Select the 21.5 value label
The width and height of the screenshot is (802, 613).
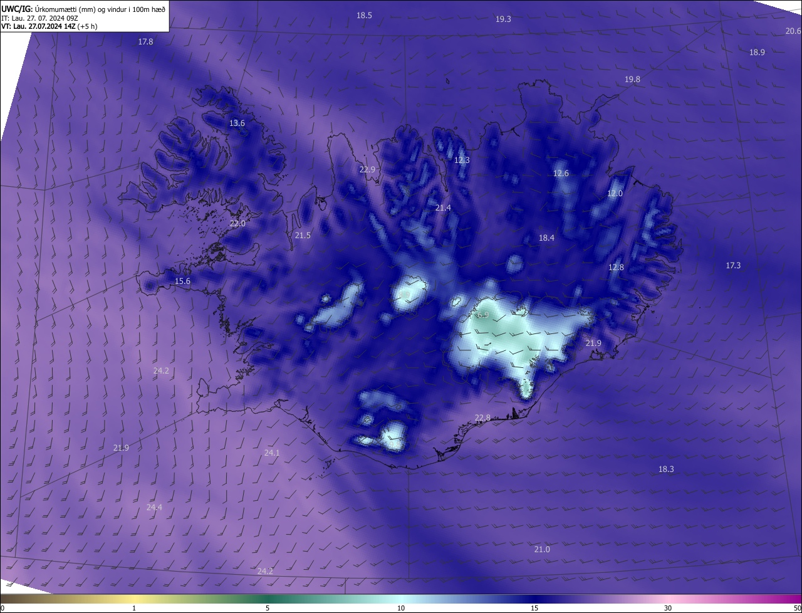pos(303,236)
